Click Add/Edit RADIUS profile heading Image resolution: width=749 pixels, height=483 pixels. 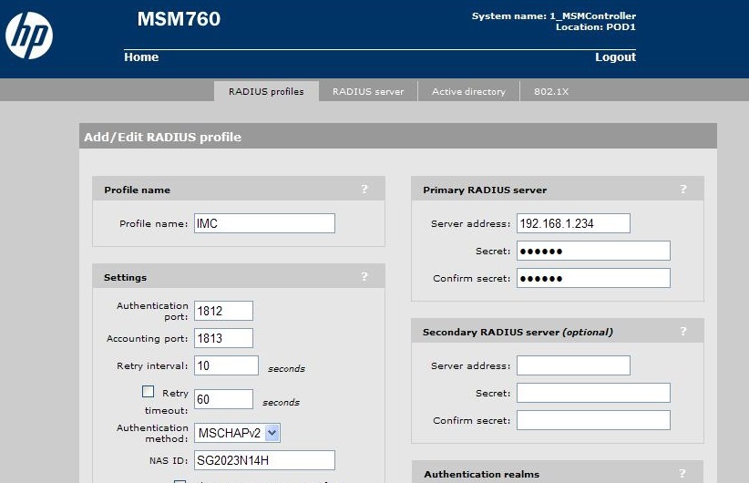(163, 137)
